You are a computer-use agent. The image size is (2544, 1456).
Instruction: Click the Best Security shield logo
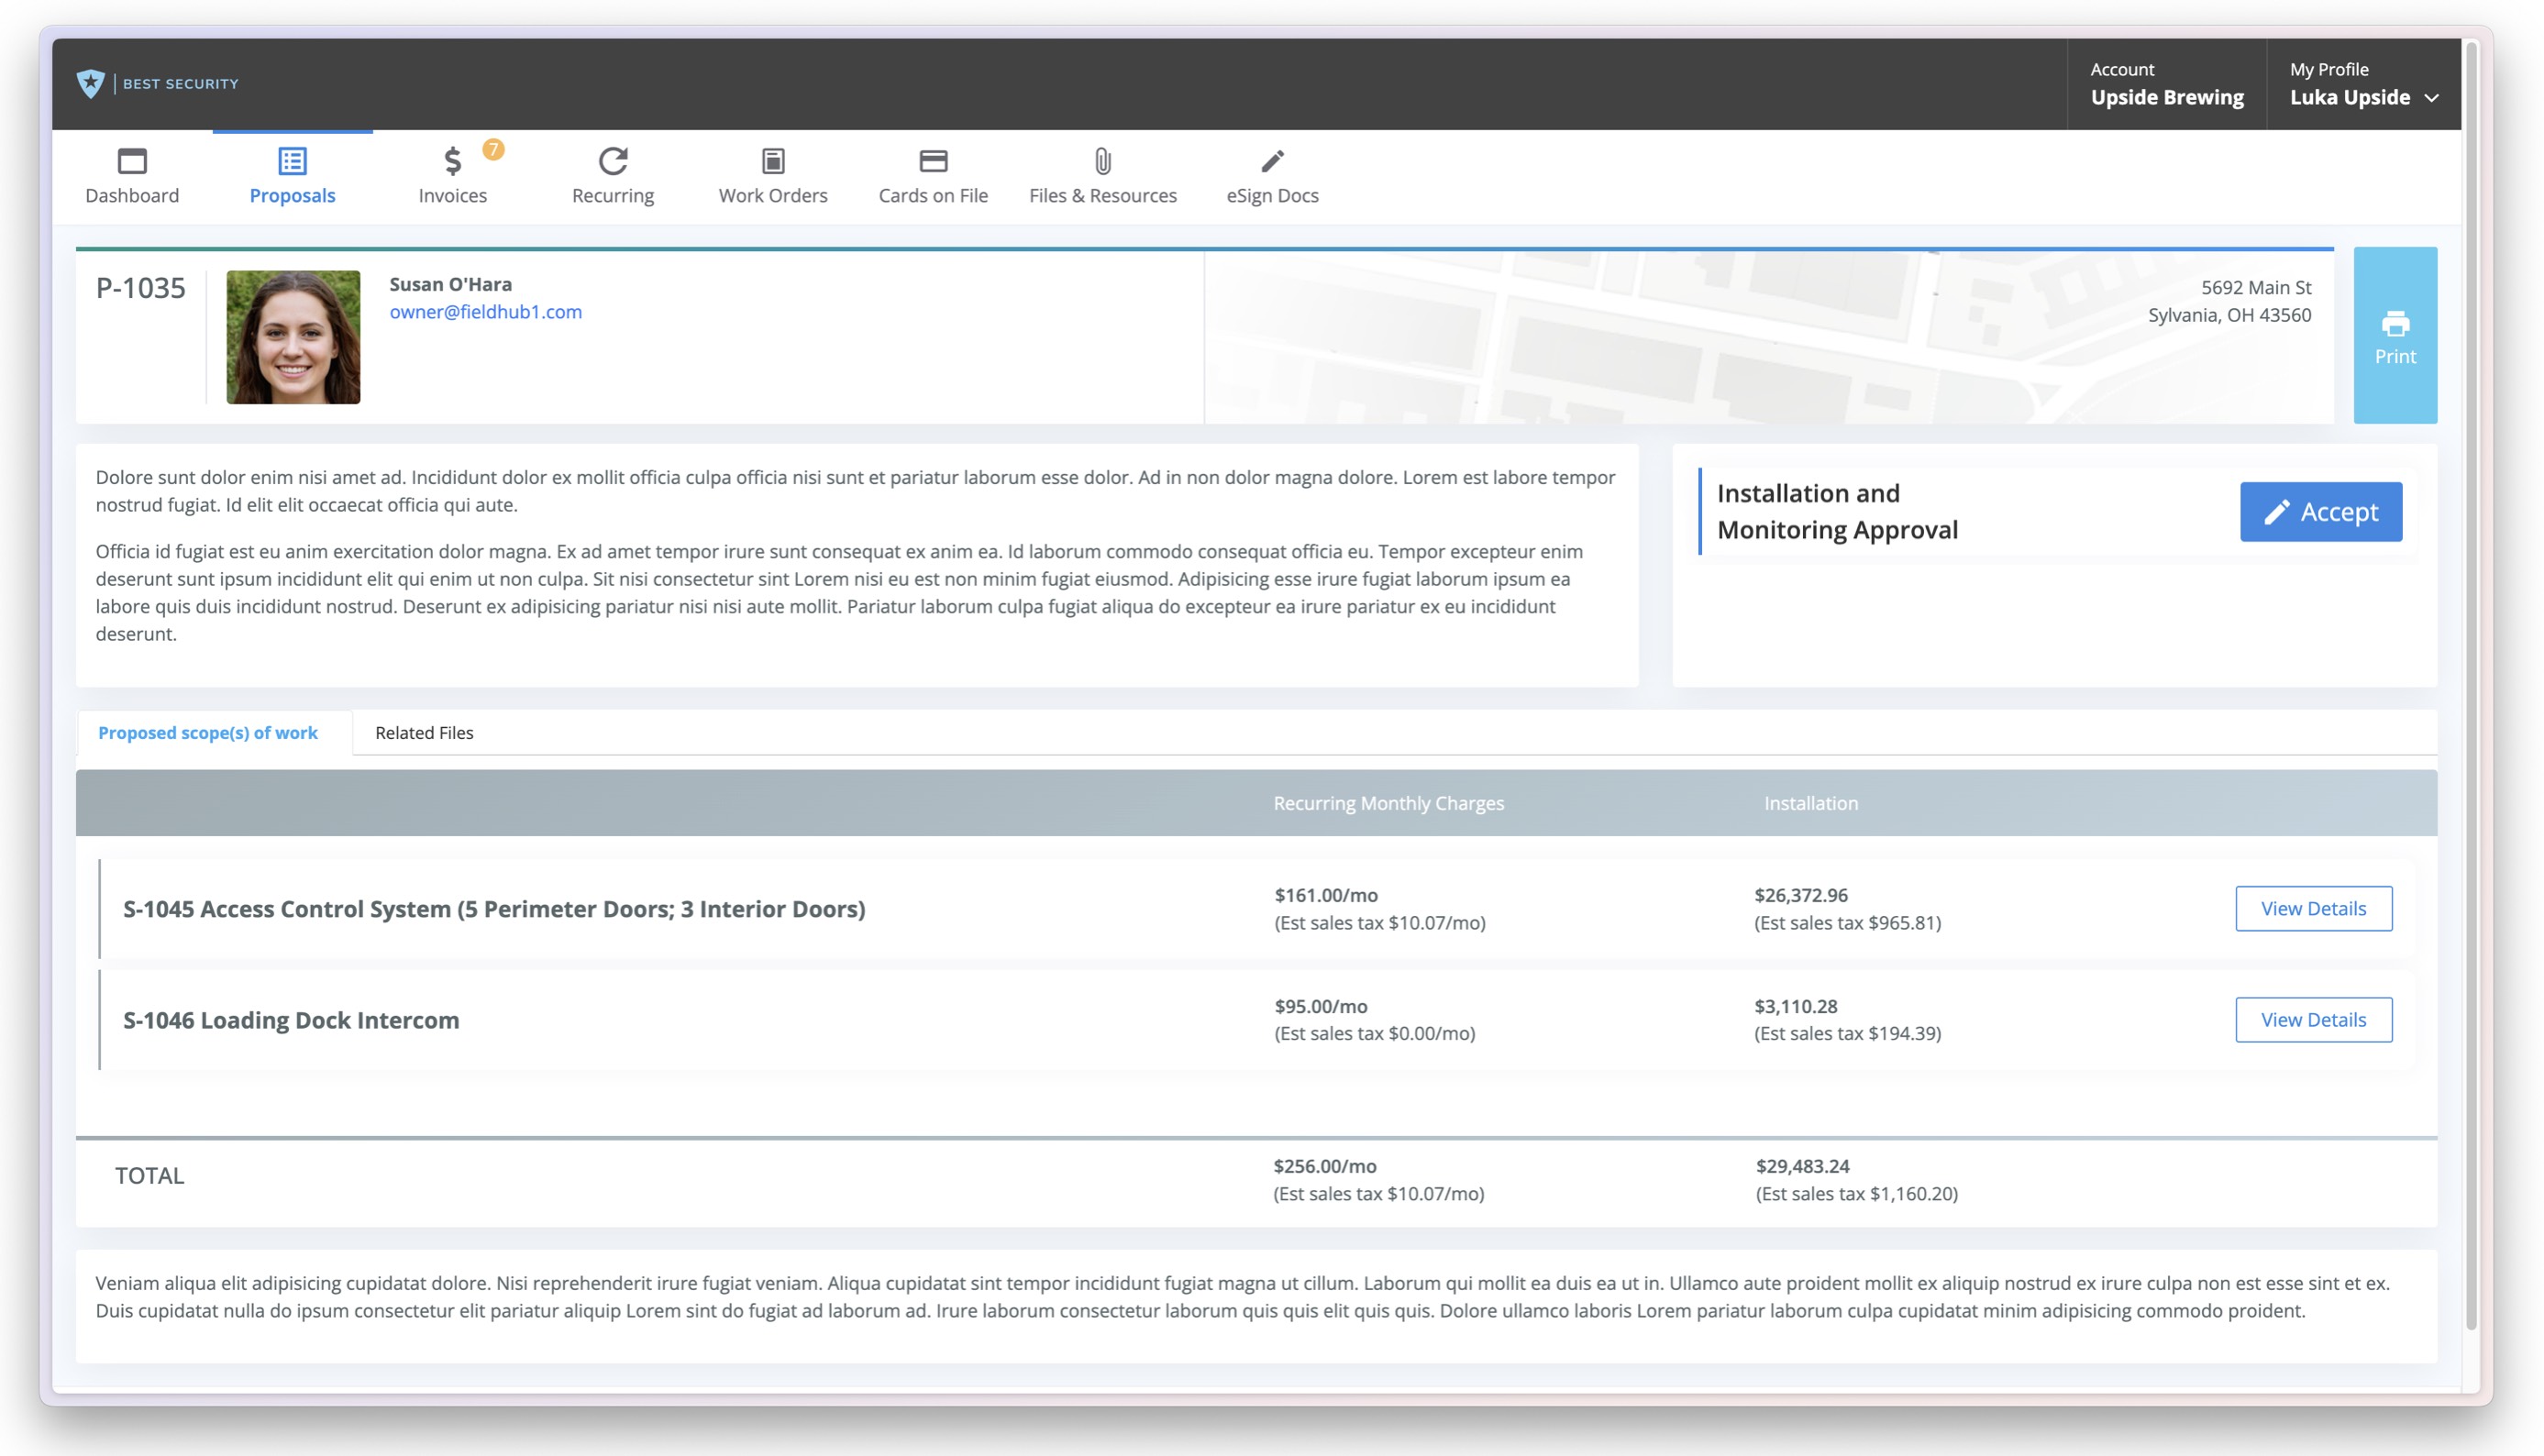pyautogui.click(x=91, y=83)
